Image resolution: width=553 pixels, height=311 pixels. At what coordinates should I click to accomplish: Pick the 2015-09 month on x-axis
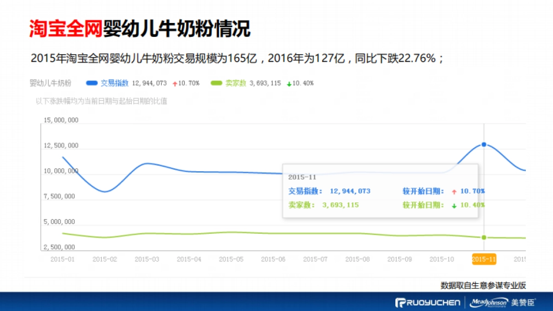point(400,259)
